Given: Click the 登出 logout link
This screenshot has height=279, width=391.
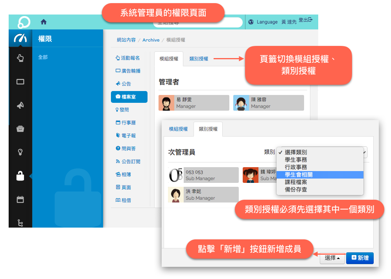Looking at the screenshot, I should (x=306, y=20).
